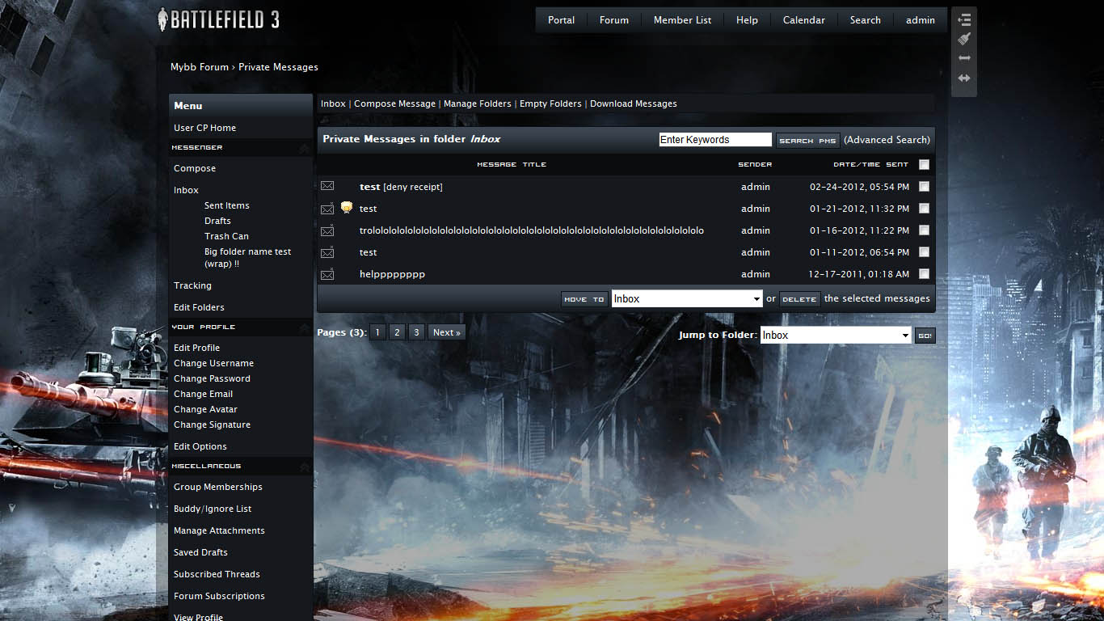
Task: Click the envelope icon of the deny receipt message
Action: tap(327, 186)
